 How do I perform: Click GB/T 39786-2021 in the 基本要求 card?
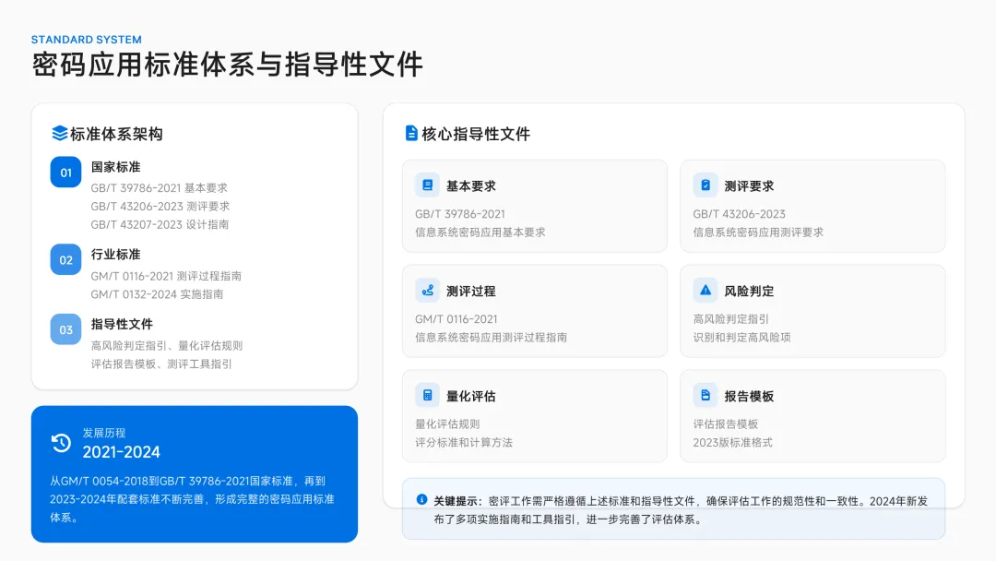pyautogui.click(x=460, y=214)
